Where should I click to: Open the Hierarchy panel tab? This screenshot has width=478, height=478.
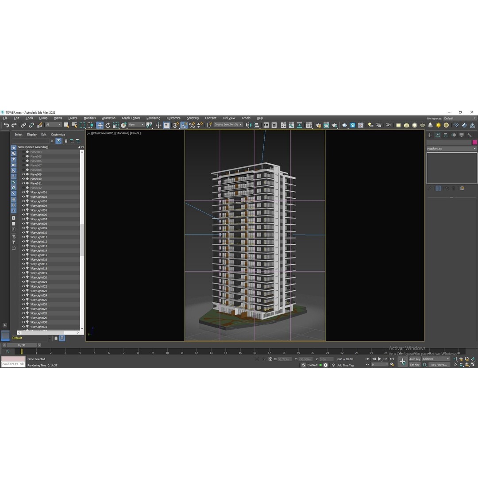pos(446,135)
